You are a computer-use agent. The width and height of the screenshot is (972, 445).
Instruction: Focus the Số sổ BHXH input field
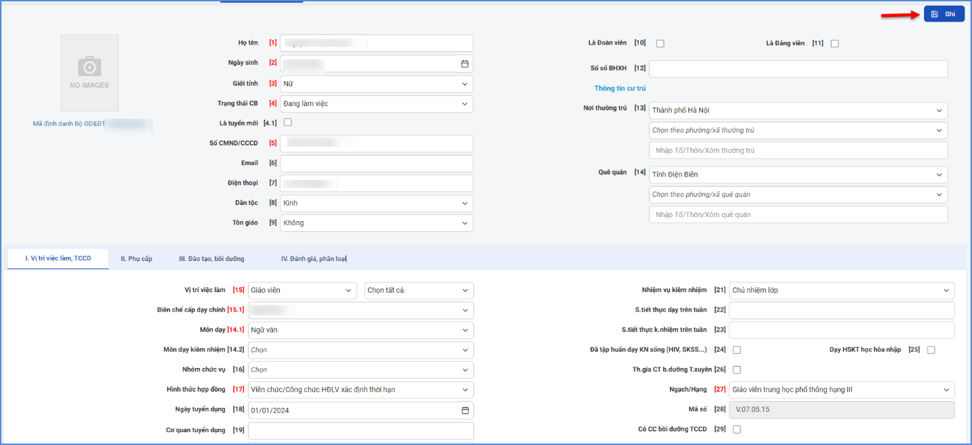(x=799, y=69)
